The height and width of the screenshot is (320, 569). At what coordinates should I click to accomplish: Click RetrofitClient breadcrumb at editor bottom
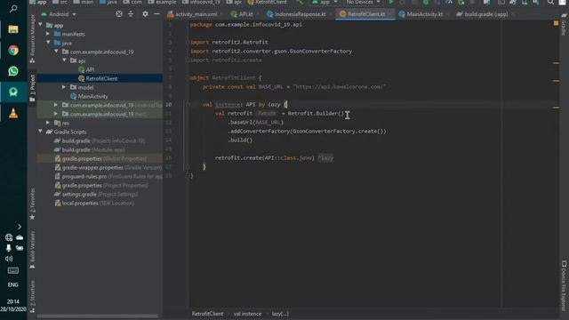coord(207,314)
